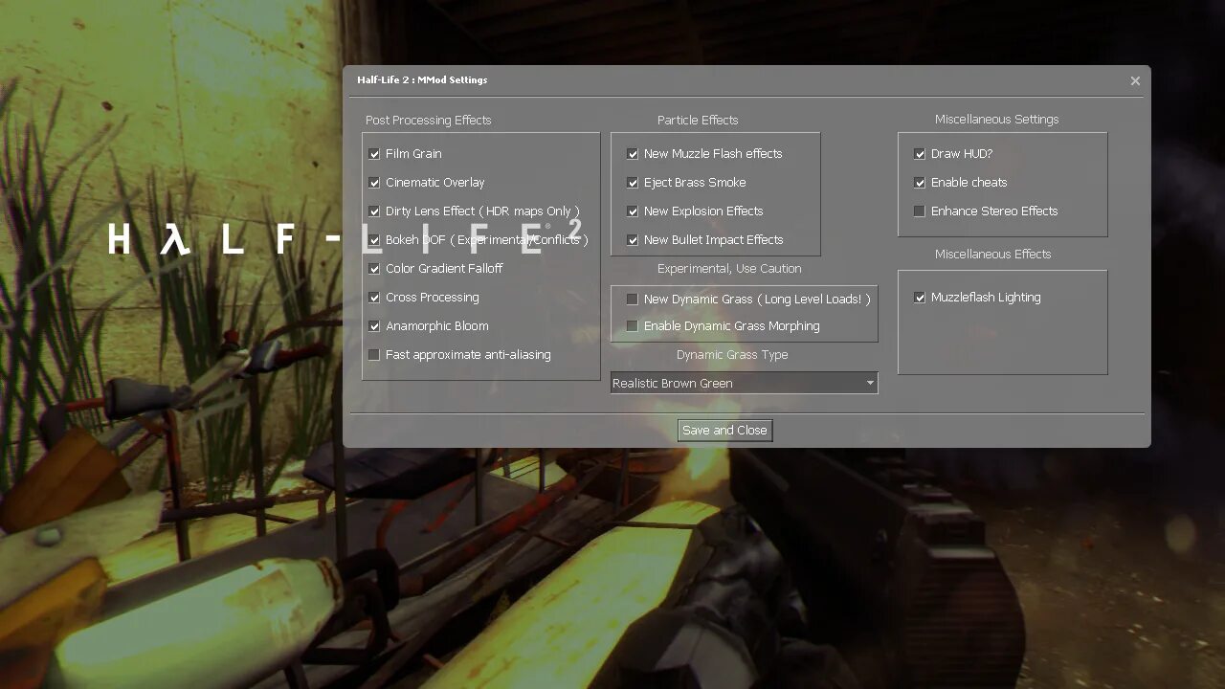
Task: Disable New Explosion Effects
Action: click(633, 211)
